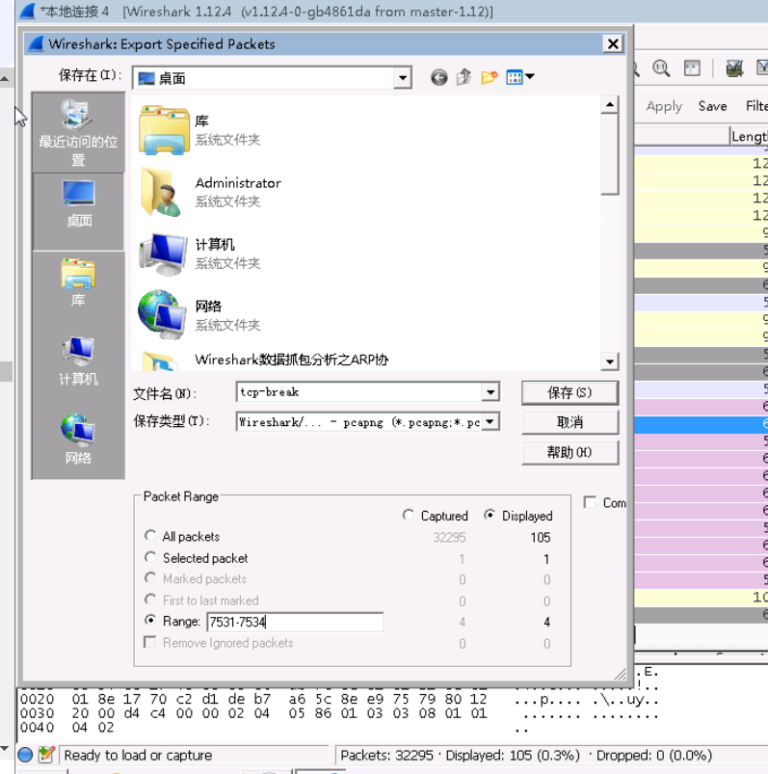Open 网络 system folder in file list
Image resolution: width=768 pixels, height=774 pixels.
point(199,315)
